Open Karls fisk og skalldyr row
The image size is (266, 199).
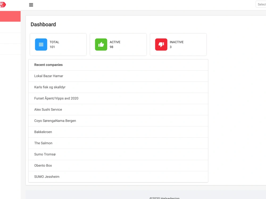click(118, 87)
